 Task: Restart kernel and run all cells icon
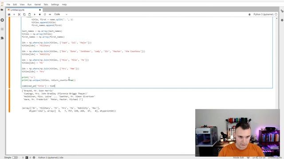pyautogui.click(x=50, y=15)
